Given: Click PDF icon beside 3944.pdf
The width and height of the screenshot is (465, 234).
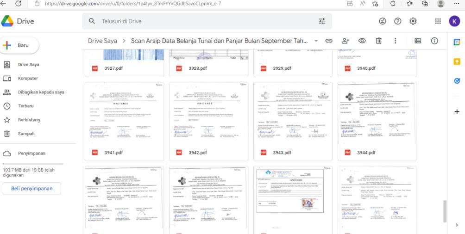Looking at the screenshot, I should [x=347, y=153].
